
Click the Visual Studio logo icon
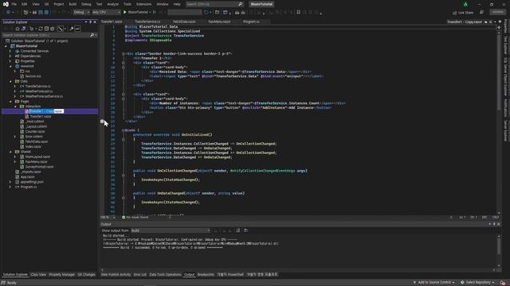tap(6, 4)
